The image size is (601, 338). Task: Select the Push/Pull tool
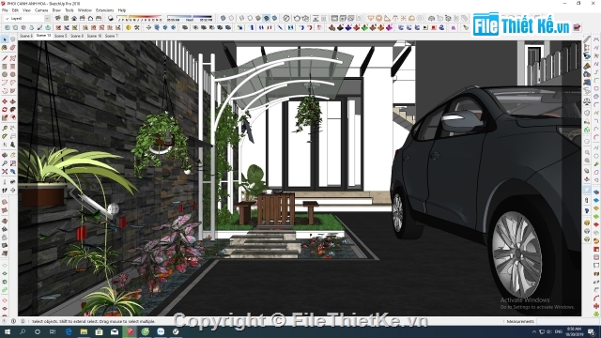pyautogui.click(x=12, y=101)
